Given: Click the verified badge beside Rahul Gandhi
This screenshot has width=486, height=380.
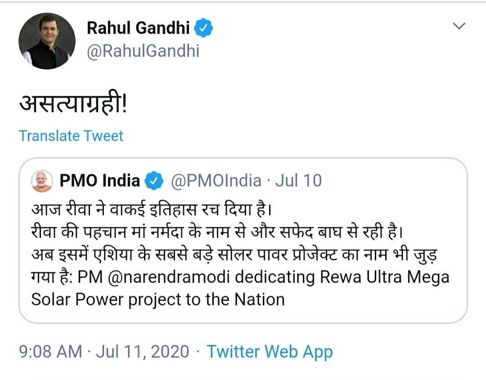Looking at the screenshot, I should (x=203, y=28).
